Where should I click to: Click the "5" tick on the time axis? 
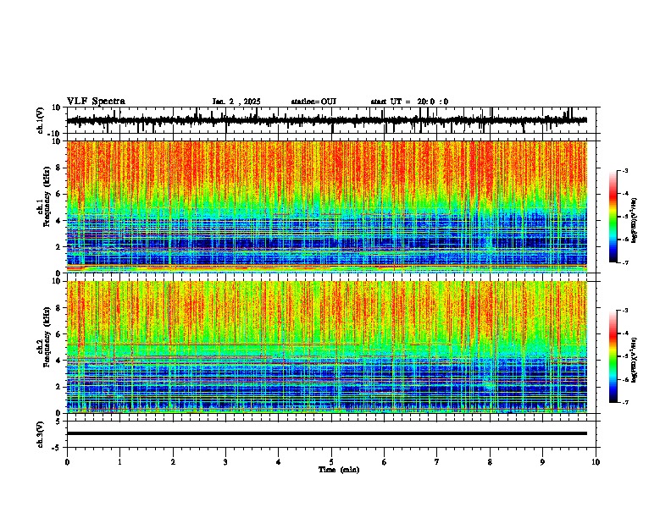tap(331, 462)
